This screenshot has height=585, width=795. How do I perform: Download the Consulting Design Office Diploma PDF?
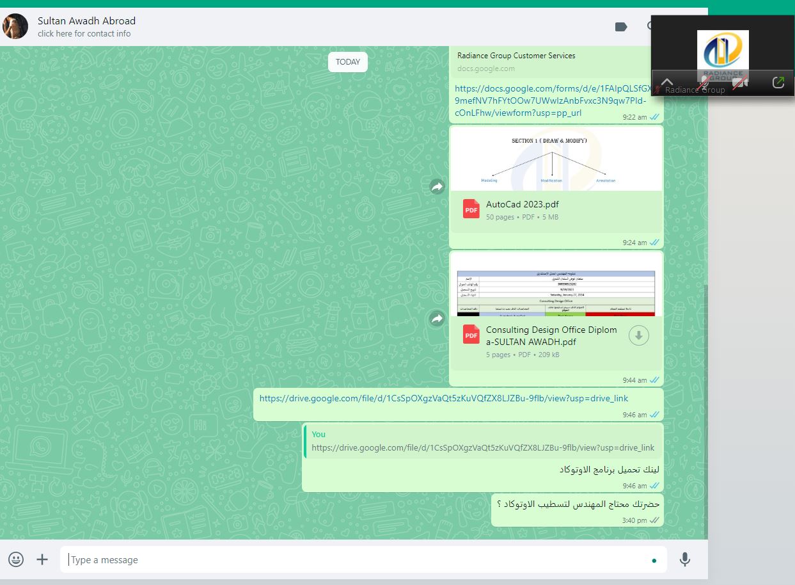(638, 335)
